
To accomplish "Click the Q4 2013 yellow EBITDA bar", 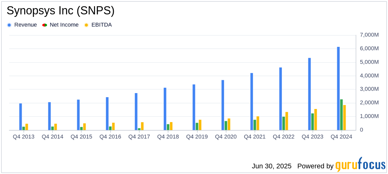I will [27, 127].
